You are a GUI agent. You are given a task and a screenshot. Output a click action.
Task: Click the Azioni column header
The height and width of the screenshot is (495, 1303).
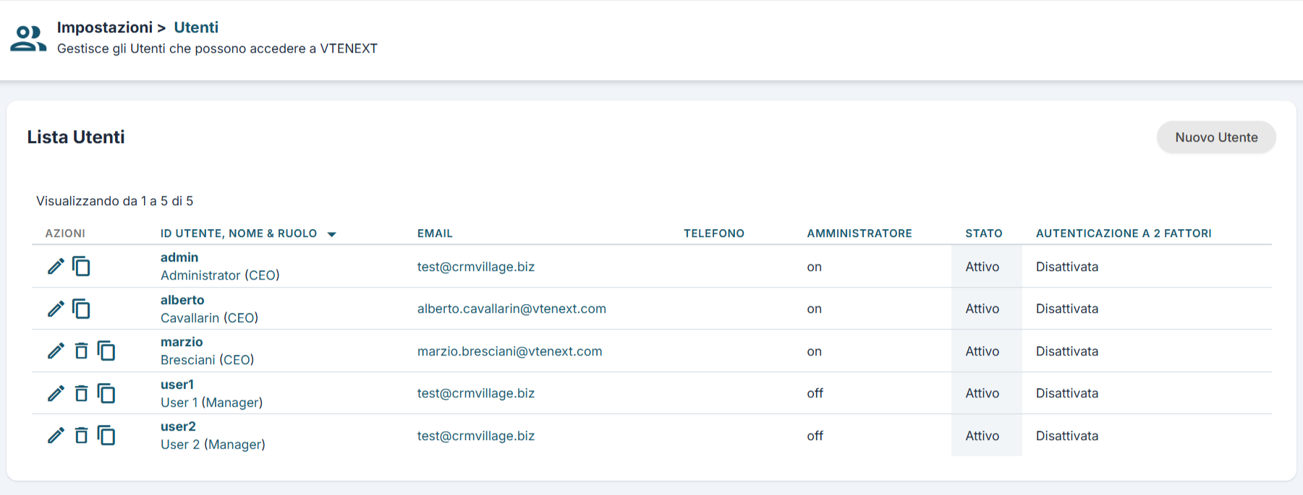pos(65,233)
